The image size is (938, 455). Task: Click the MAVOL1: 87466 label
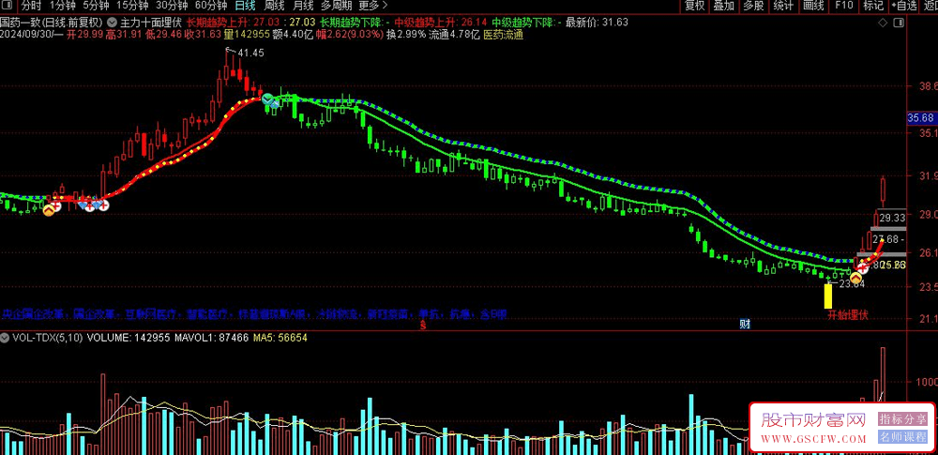[x=212, y=338]
